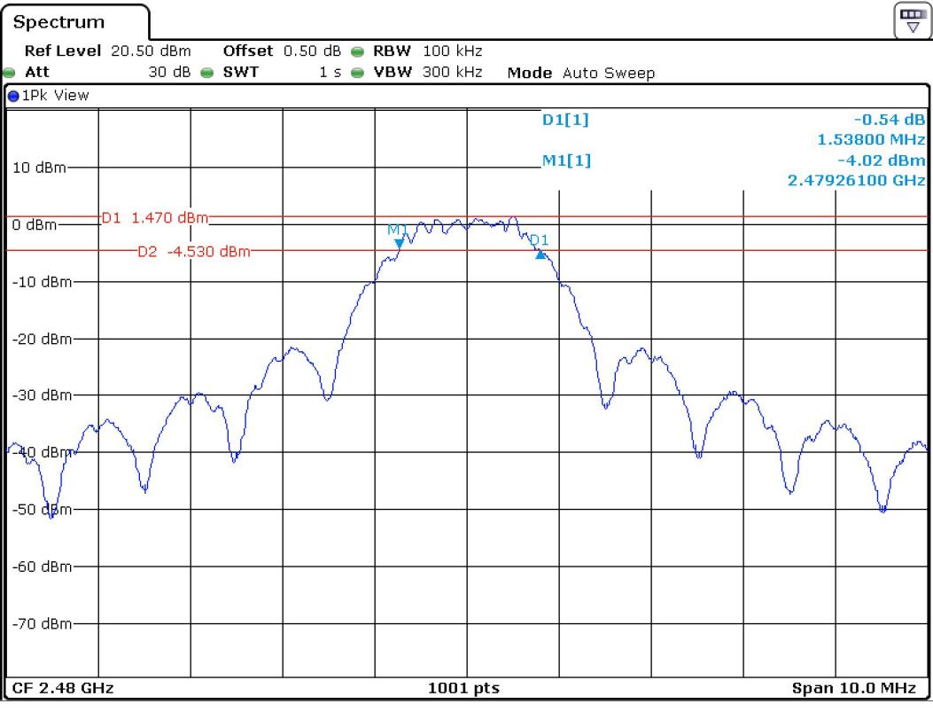Click the -10 dBm axis label
Viewport: 933px width, 727px height.
(42, 282)
